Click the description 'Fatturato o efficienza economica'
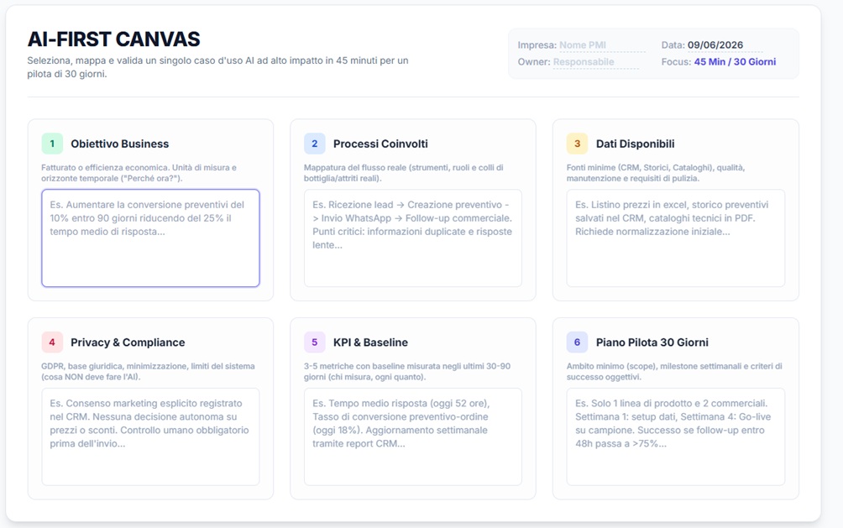The height and width of the screenshot is (528, 843). click(139, 173)
